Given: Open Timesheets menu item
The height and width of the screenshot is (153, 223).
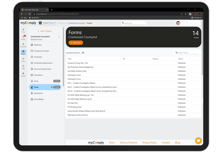Looking at the screenshot, I should tap(45, 57).
